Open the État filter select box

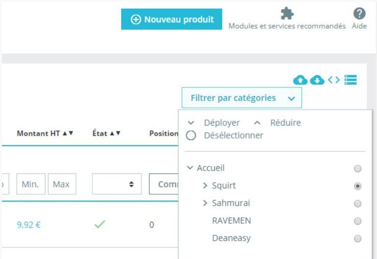click(x=117, y=184)
